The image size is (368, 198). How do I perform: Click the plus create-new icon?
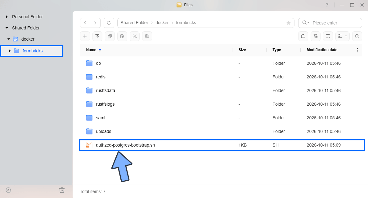(x=85, y=36)
